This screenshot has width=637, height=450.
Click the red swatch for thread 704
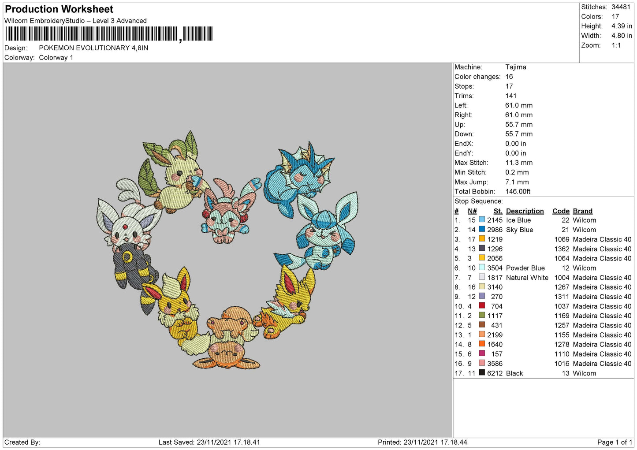click(x=482, y=306)
